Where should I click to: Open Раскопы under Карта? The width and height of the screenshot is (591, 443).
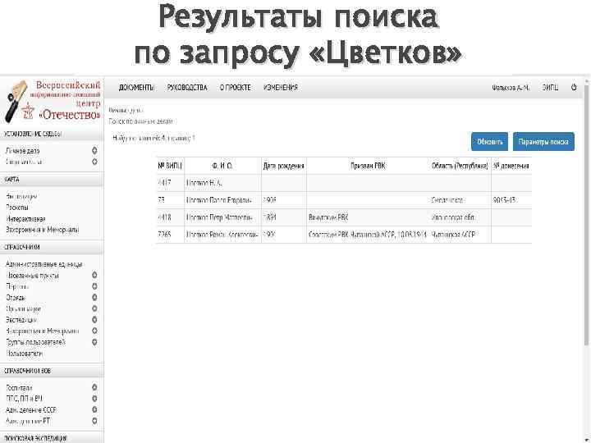tap(17, 208)
